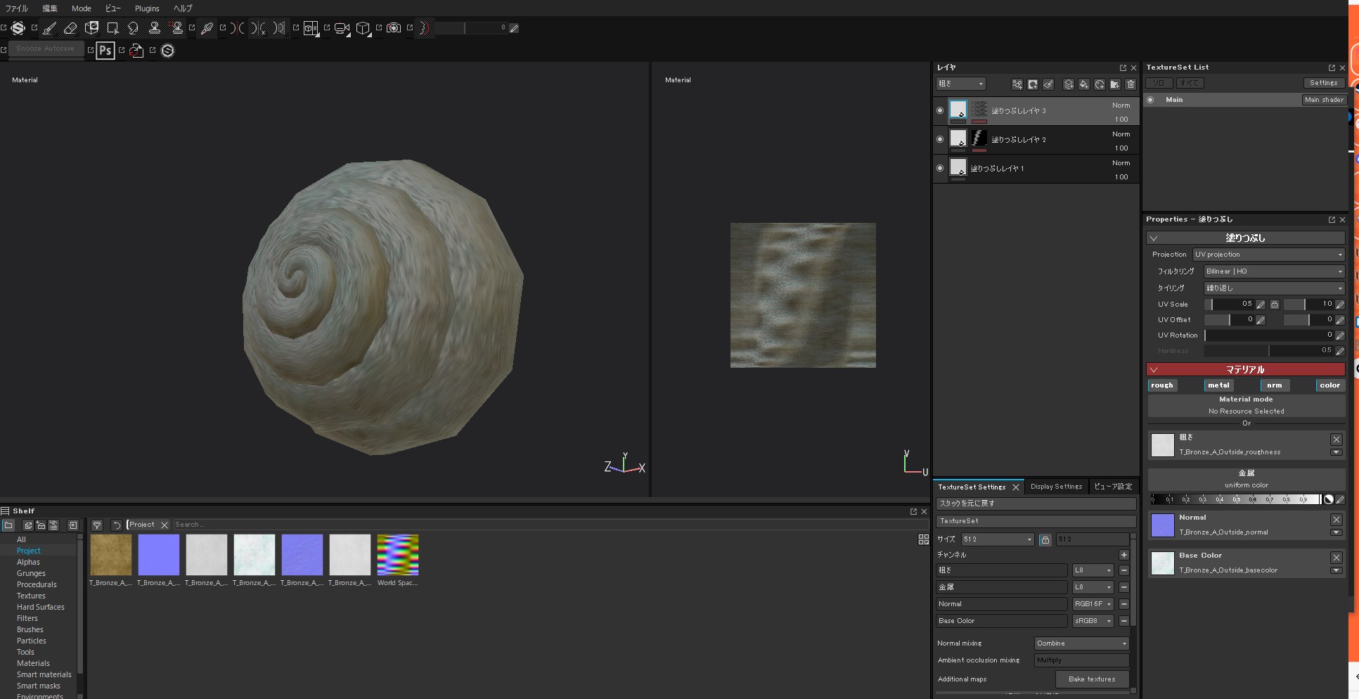Toggle visibility of Main texture set
The height and width of the screenshot is (699, 1359).
[1151, 100]
